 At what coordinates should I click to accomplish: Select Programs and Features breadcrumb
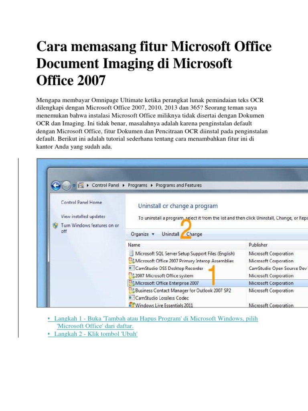(x=178, y=185)
